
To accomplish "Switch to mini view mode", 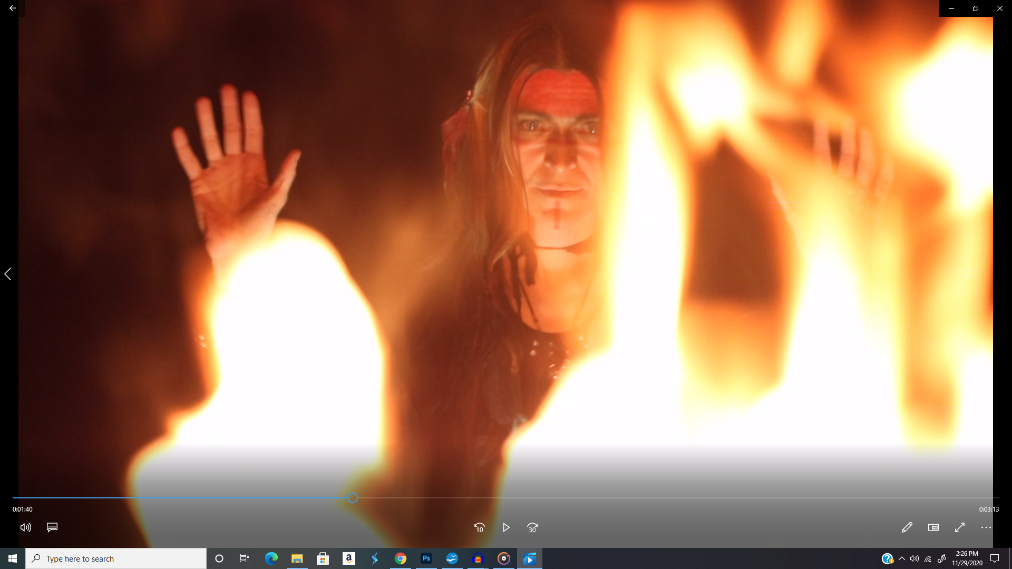I will (933, 527).
